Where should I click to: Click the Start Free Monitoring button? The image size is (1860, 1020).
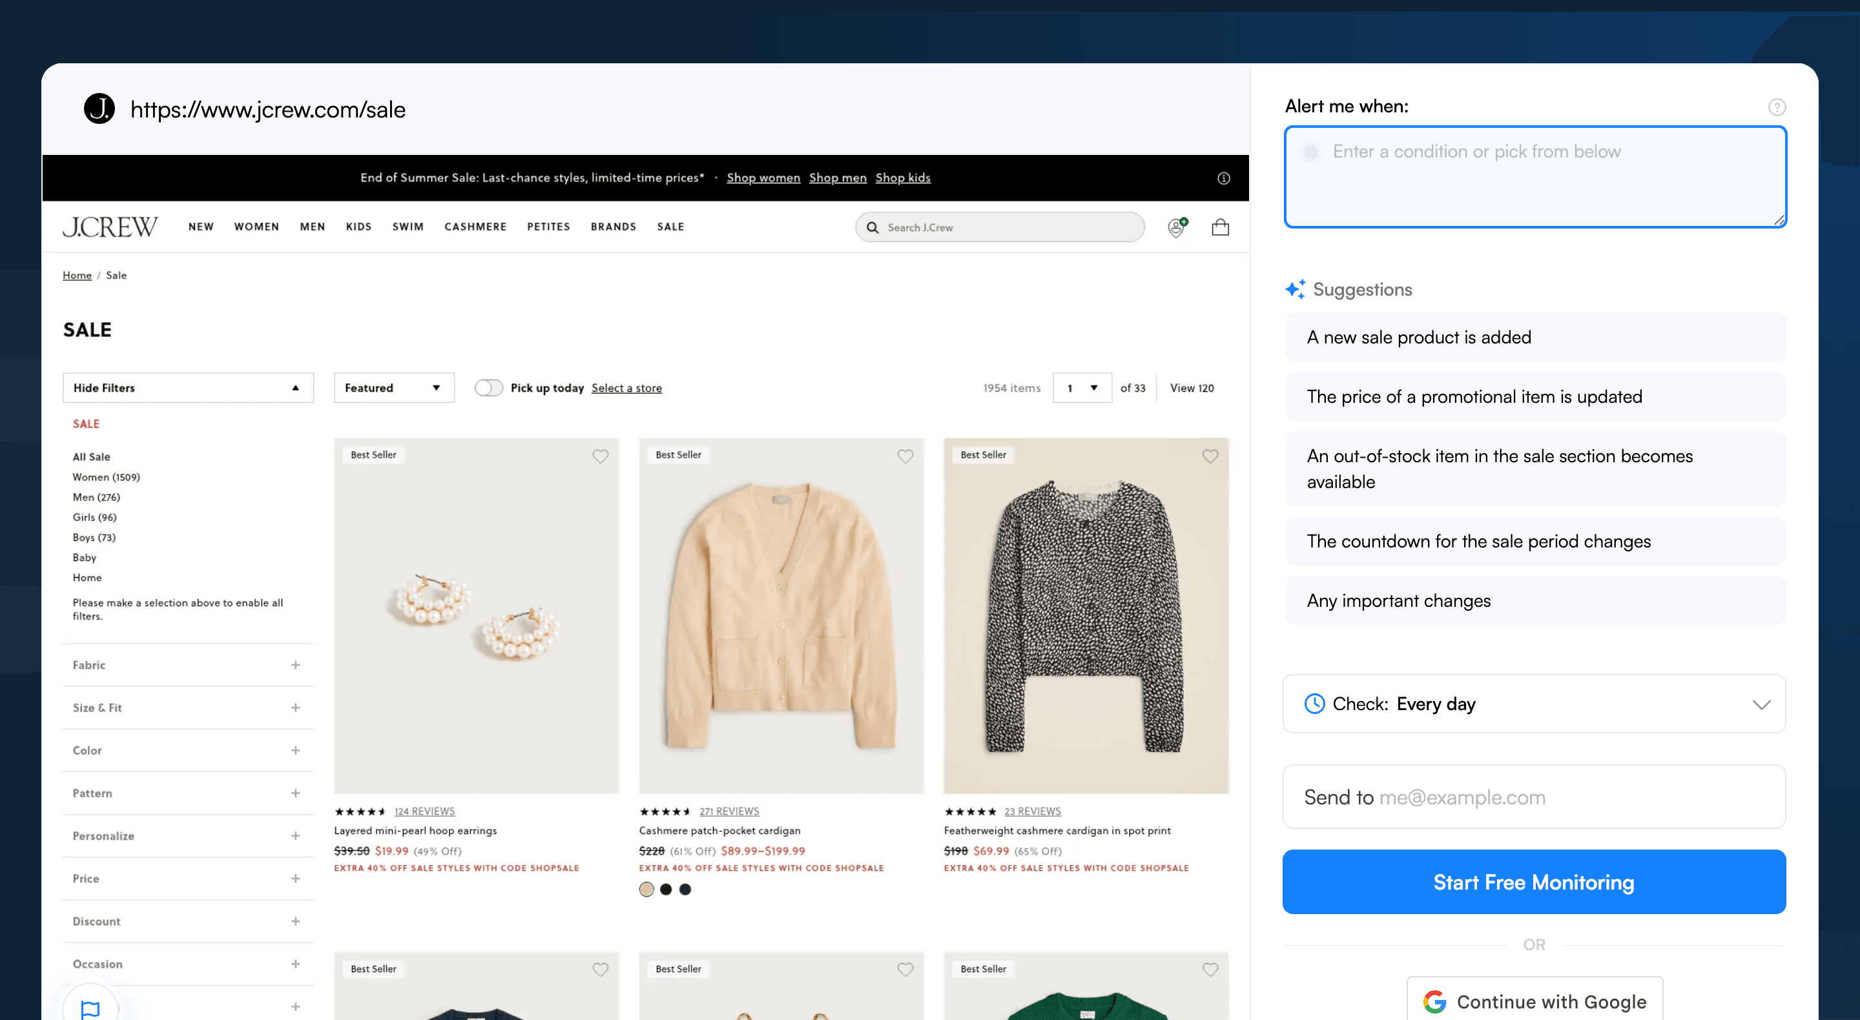pos(1534,882)
